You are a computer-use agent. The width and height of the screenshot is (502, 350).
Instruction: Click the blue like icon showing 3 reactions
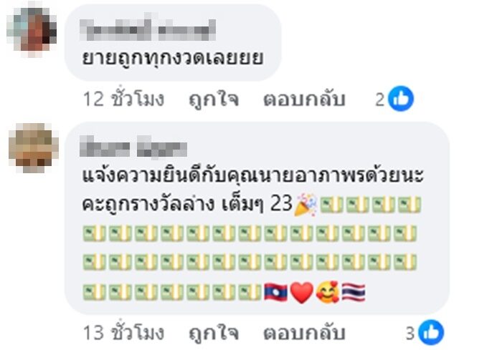pyautogui.click(x=430, y=332)
